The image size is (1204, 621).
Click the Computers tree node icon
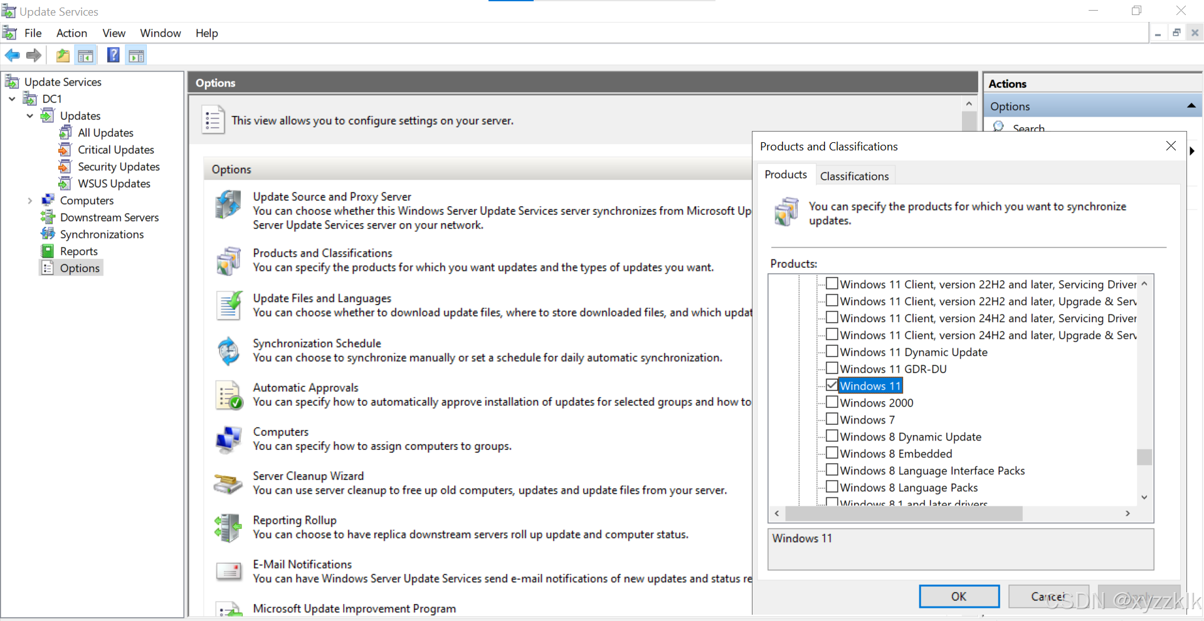click(x=48, y=200)
